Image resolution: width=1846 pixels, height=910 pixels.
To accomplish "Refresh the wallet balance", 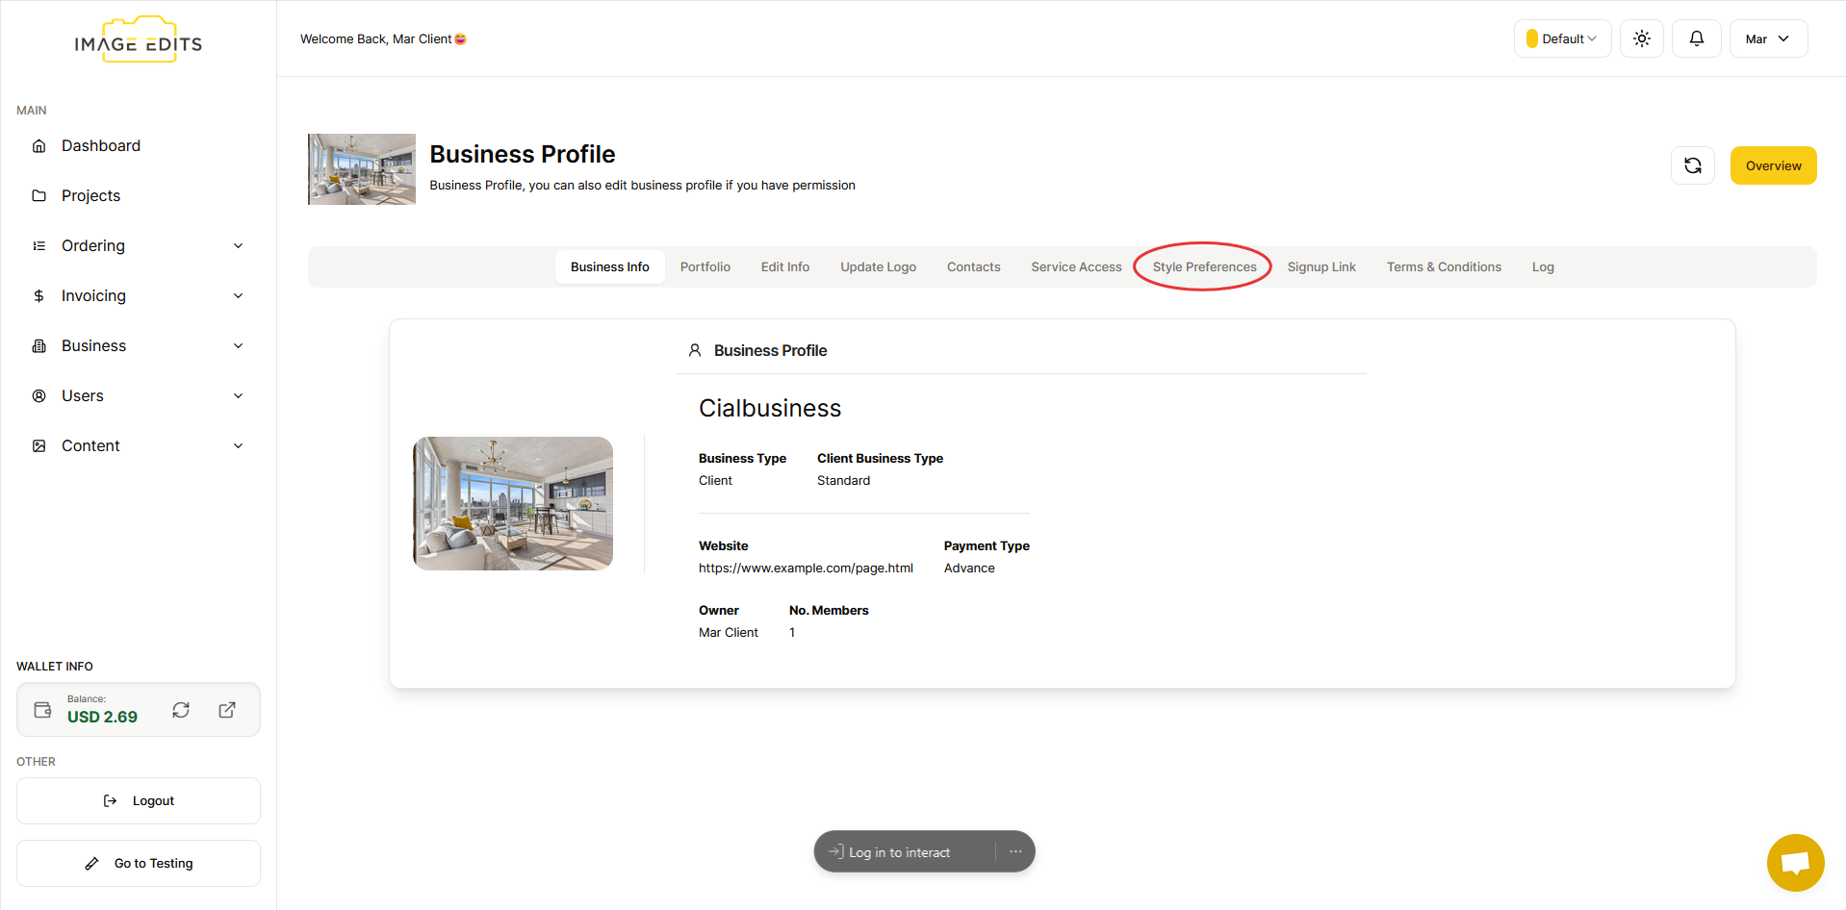I will (181, 710).
